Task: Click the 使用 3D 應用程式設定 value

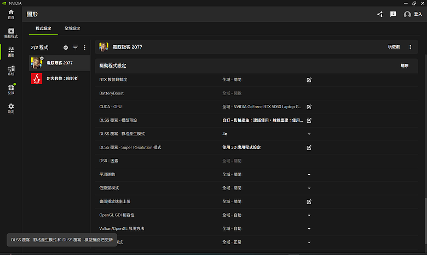Action: coord(241,147)
